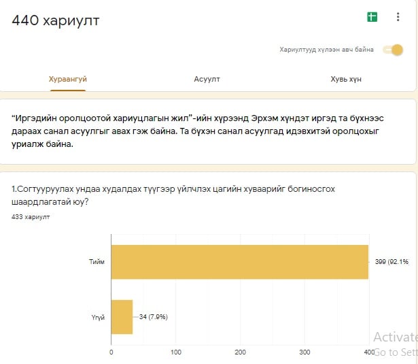Open responses in Google Sheets via green icon
The width and height of the screenshot is (418, 364).
click(x=372, y=17)
